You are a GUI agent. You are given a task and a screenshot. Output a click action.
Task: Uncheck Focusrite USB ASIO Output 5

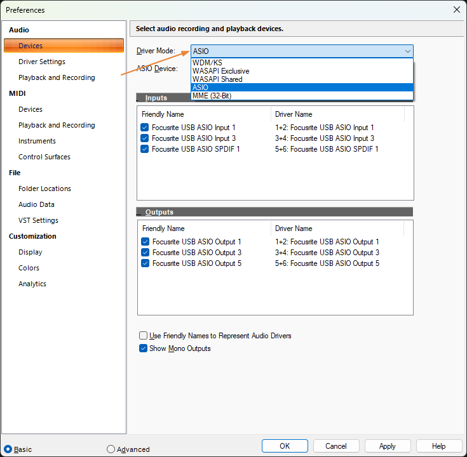(x=145, y=263)
